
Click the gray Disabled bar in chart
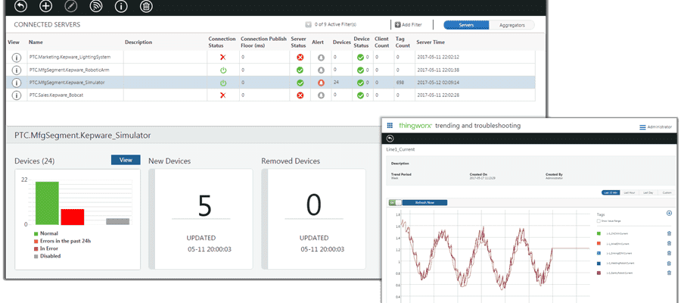[x=118, y=221]
